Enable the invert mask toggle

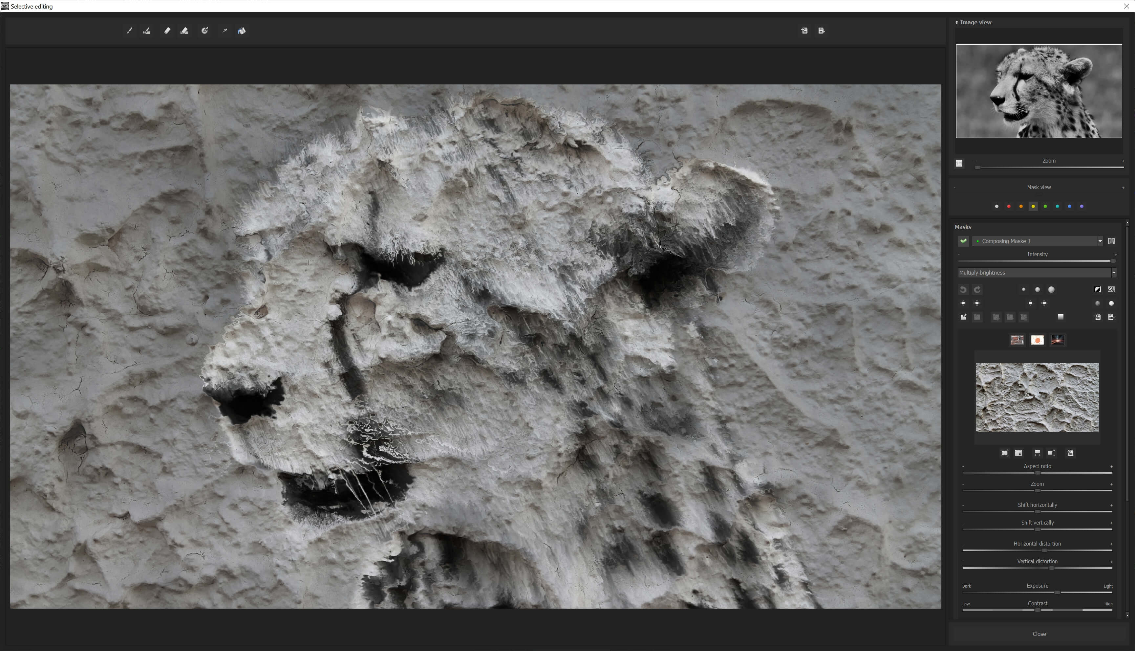tap(1098, 289)
